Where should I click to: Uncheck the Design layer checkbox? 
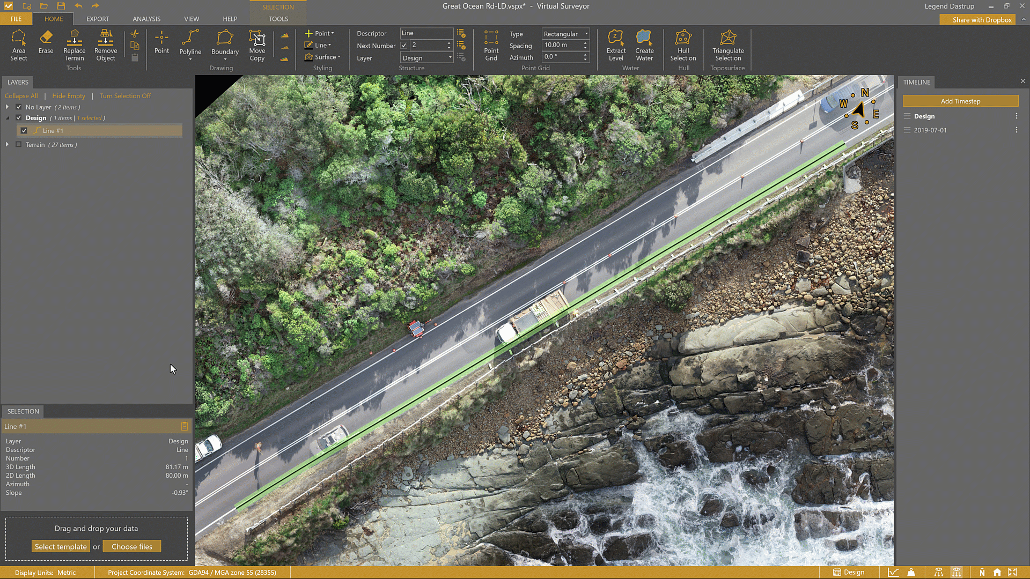pos(19,118)
